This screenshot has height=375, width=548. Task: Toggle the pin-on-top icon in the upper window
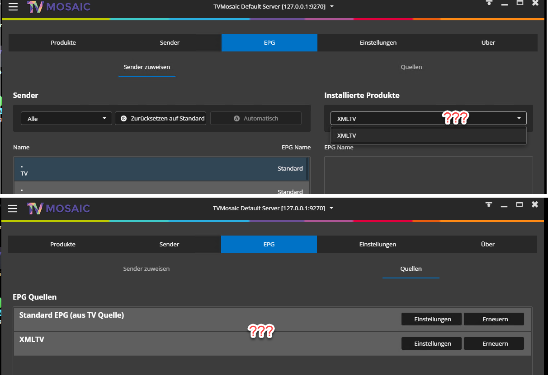pos(489,3)
